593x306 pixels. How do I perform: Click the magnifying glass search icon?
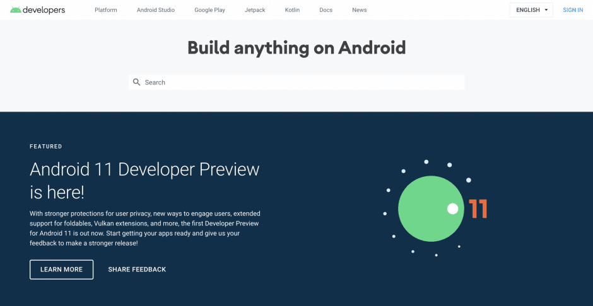[x=136, y=82]
